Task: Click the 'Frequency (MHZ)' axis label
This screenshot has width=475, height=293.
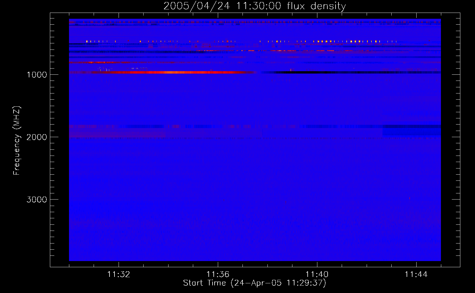Action: [17, 141]
